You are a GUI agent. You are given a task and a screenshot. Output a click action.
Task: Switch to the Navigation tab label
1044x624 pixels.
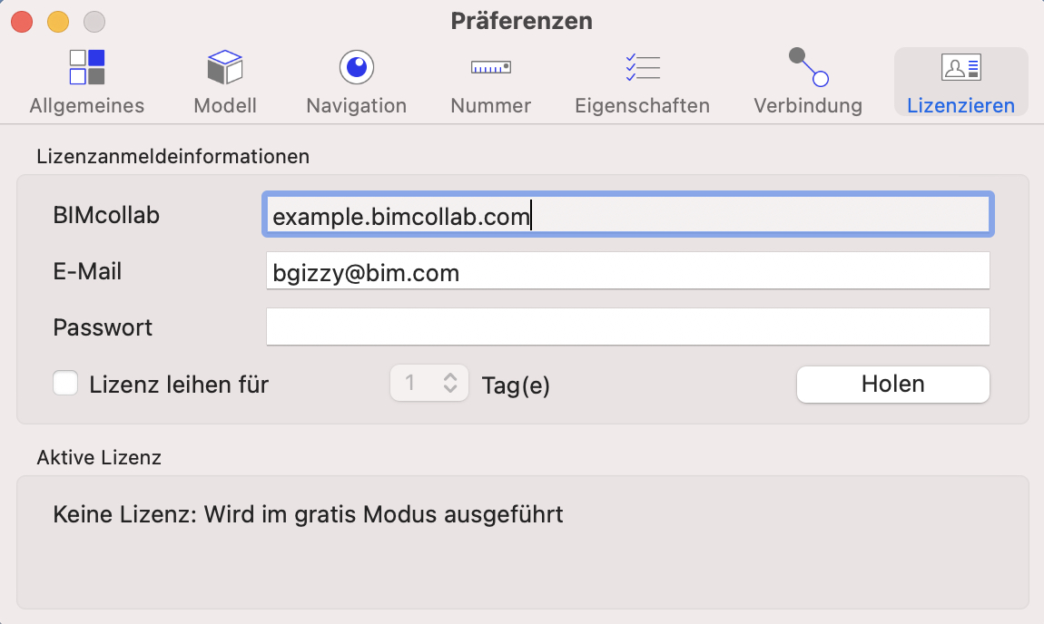tap(357, 106)
